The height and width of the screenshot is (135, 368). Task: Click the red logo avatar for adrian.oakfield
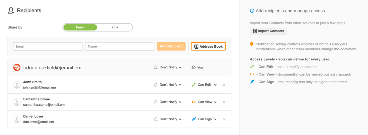(17, 68)
